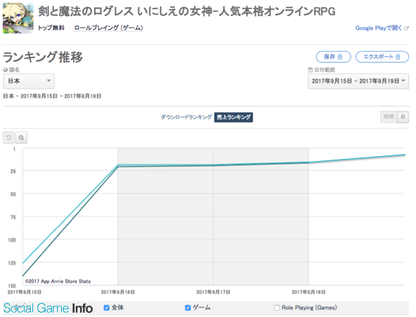Click the lock icon on エクスポート button
This screenshot has height=317, width=416.
398,57
